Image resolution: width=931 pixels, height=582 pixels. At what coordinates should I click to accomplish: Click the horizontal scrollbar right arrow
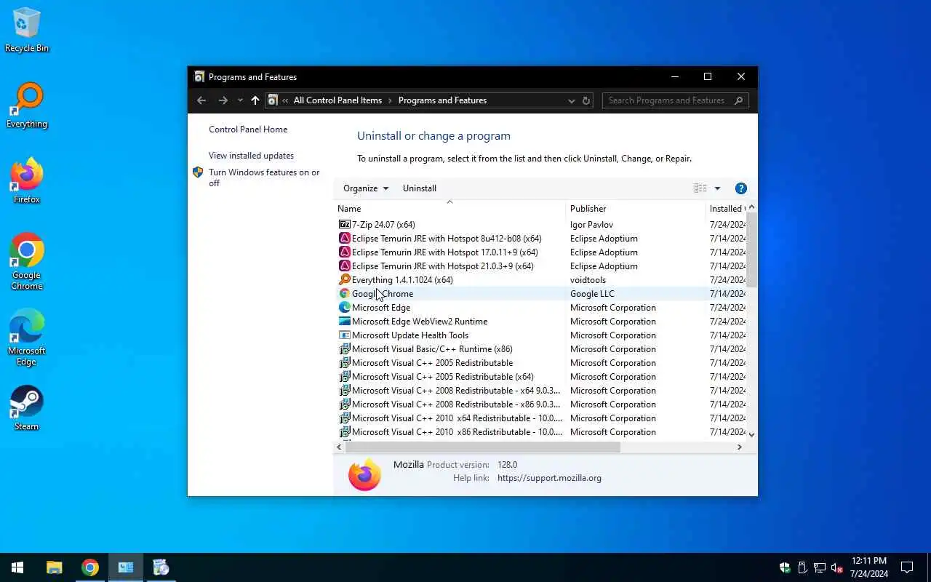[740, 447]
